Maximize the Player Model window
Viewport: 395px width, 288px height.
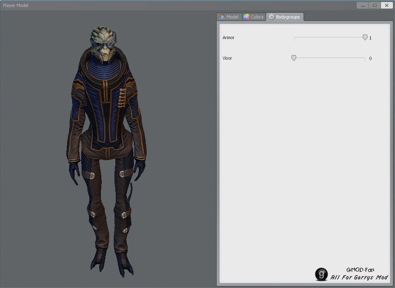click(x=374, y=5)
